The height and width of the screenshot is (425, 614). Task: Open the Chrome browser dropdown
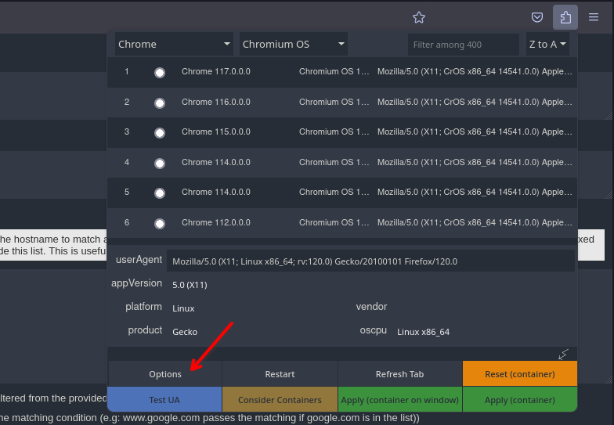click(174, 44)
